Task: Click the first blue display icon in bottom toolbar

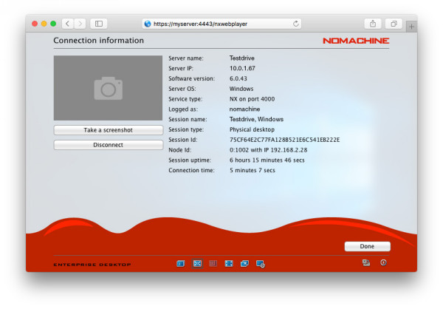Action: (181, 264)
